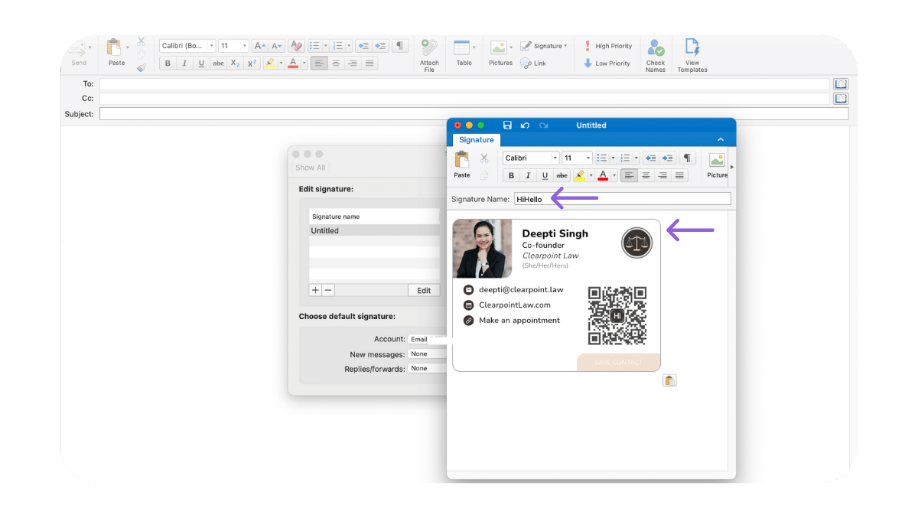Toggle bold formatting in the signature editor
The height and width of the screenshot is (518, 918).
click(510, 175)
